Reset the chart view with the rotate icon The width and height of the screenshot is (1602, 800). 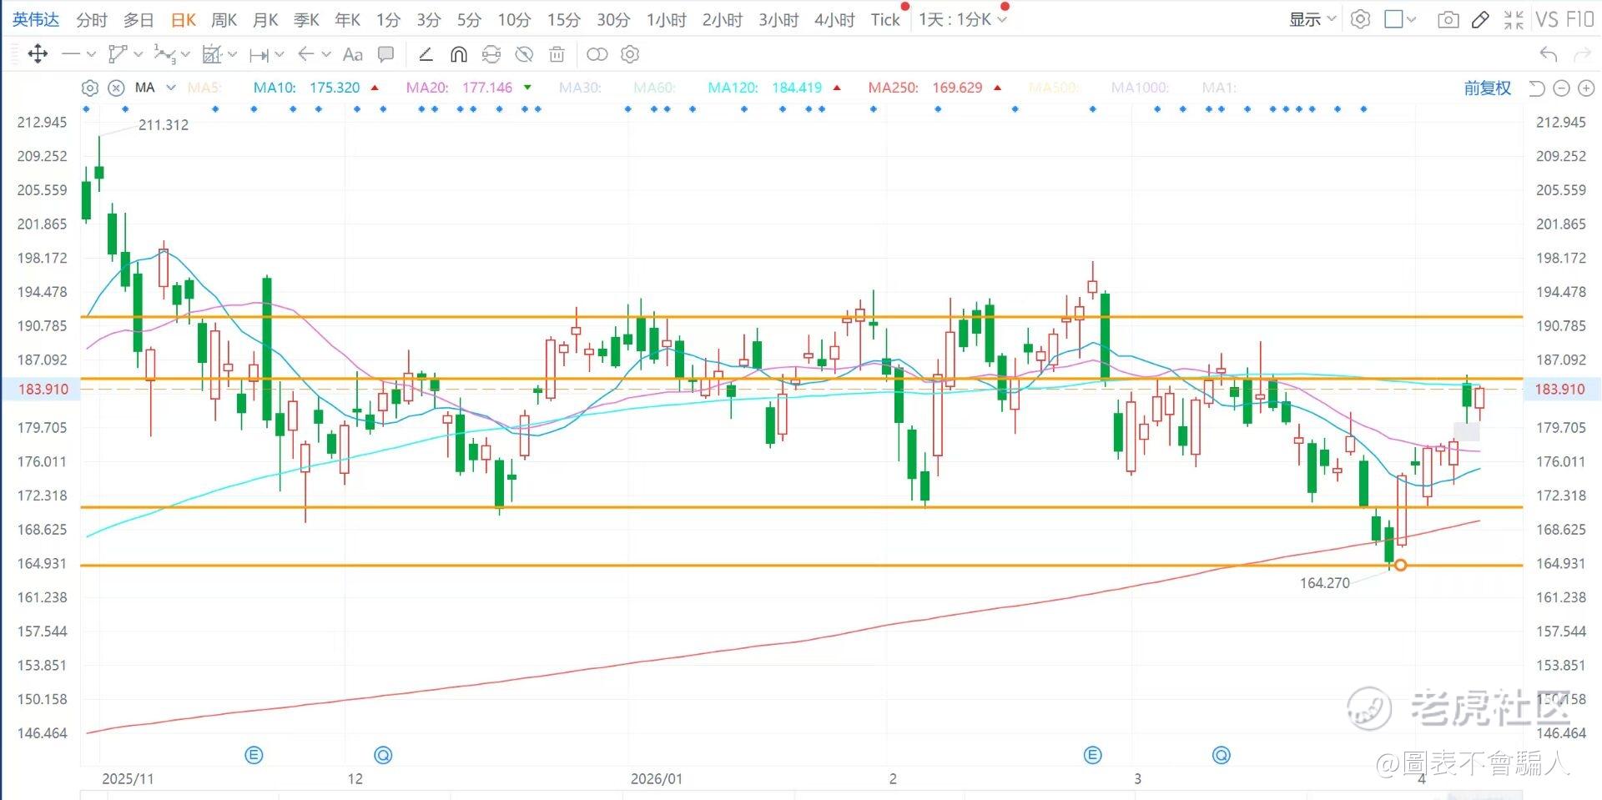[1537, 88]
